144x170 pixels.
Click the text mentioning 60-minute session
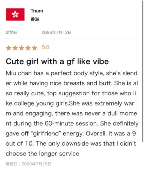point(71,123)
